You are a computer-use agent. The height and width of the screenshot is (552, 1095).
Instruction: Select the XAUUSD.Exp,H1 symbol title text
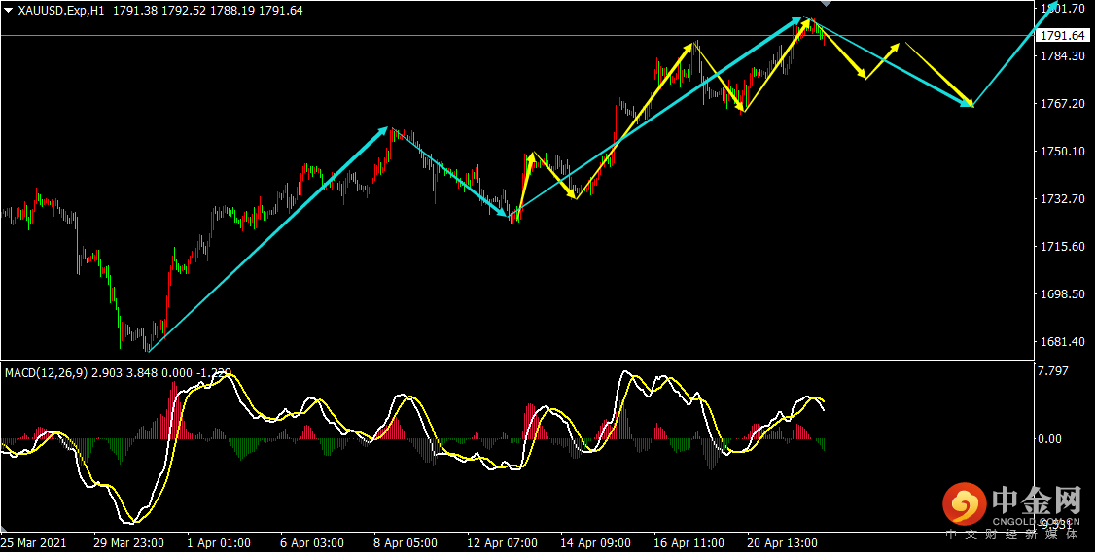(61, 11)
